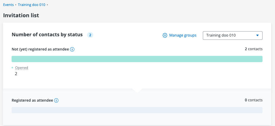Click the dropdown arrow in group selector

tap(257, 35)
